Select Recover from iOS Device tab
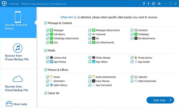179x108 pixels. click(18, 22)
